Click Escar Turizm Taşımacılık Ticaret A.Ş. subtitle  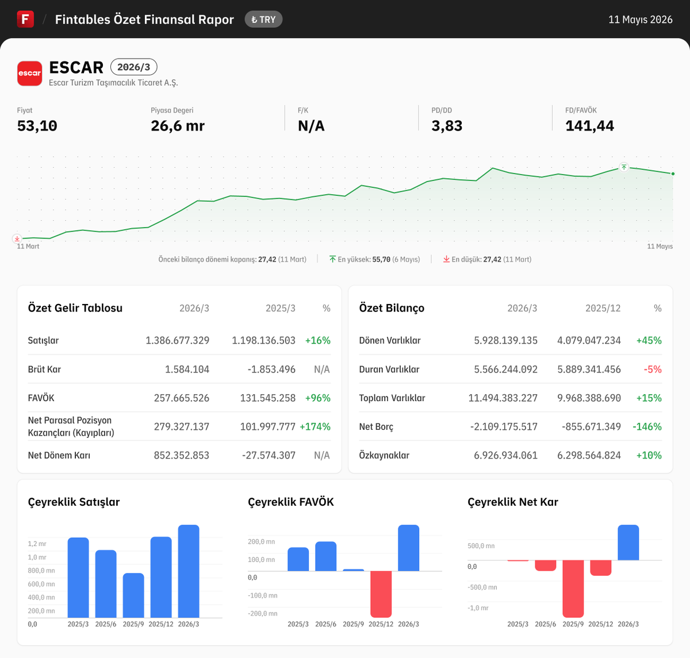113,83
